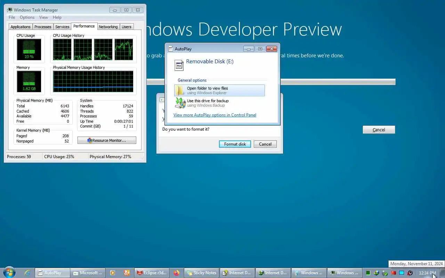Click the Windows Backup icon in AutoPlay
Screen dimensions: 445x278
point(180,103)
